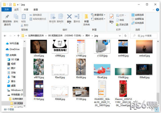This screenshot has width=161, height=113.
Task: Click the Copy (复制) ribbon icon
Action: 16,17
